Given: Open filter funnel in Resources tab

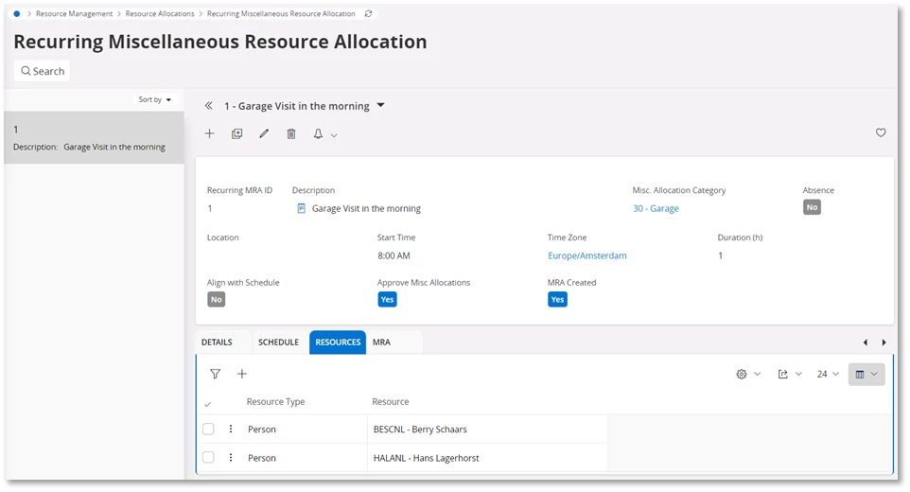Looking at the screenshot, I should [x=216, y=375].
